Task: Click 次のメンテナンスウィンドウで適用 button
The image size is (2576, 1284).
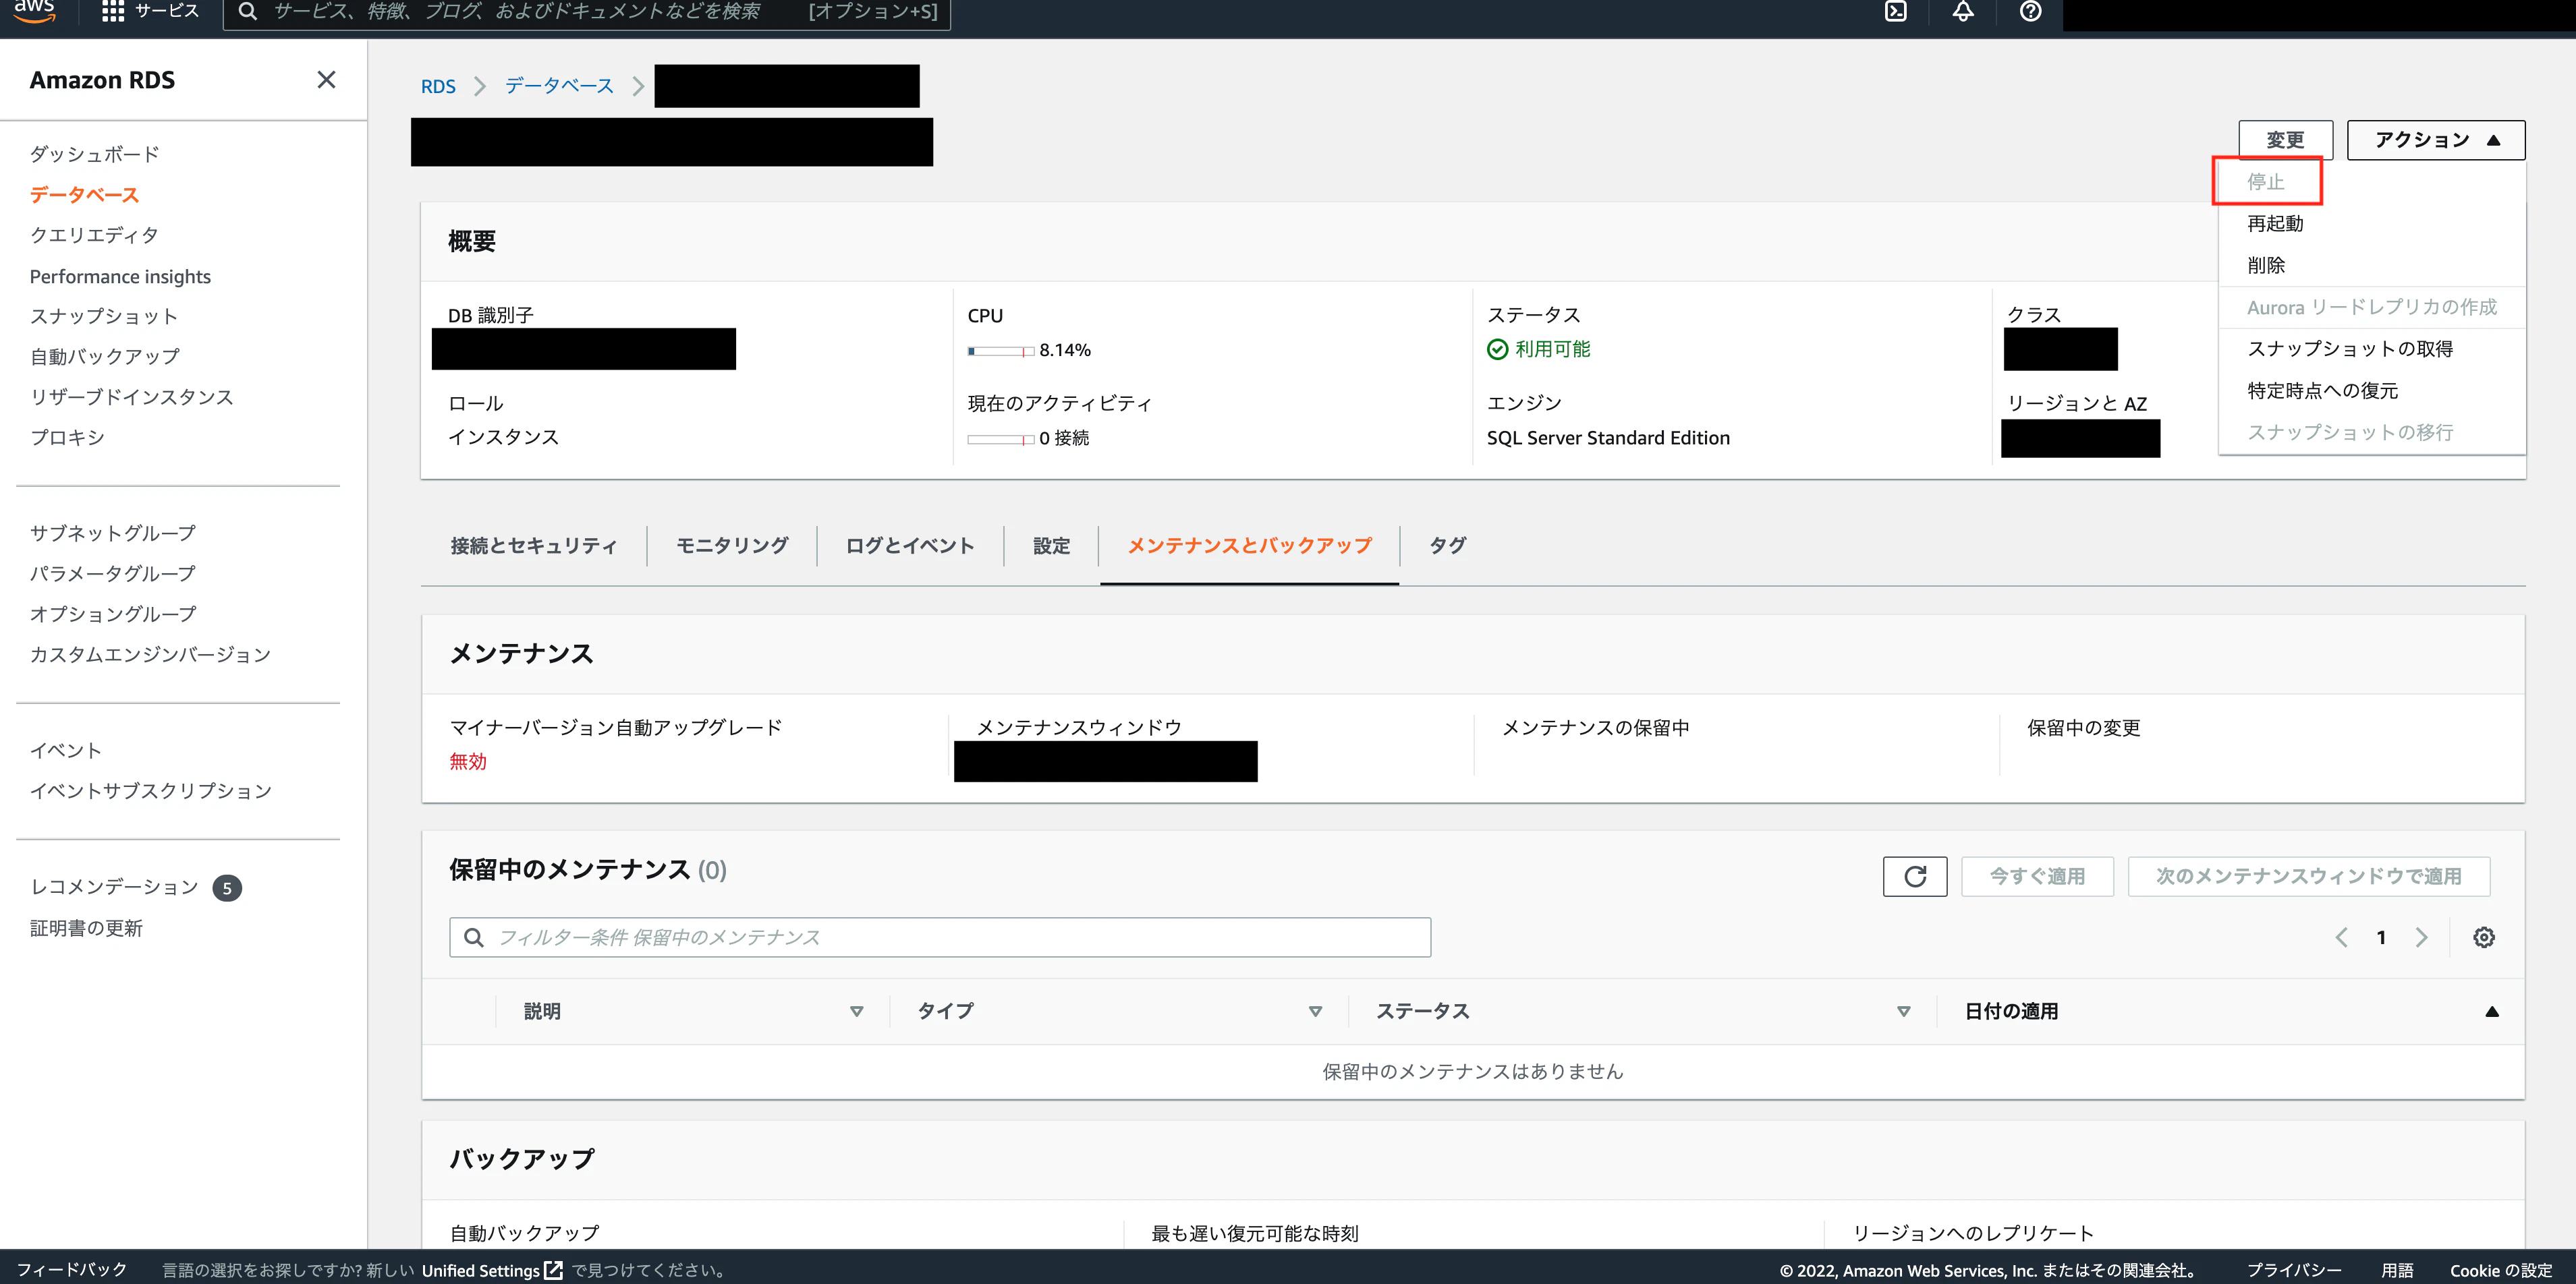Action: coord(2308,876)
